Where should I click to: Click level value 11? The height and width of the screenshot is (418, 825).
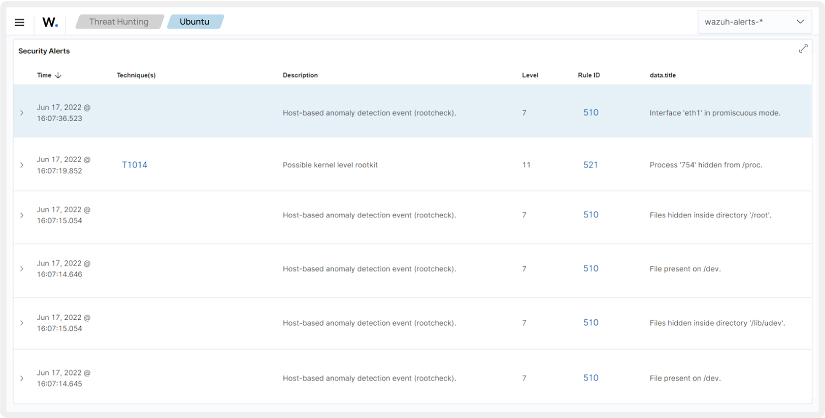point(526,165)
